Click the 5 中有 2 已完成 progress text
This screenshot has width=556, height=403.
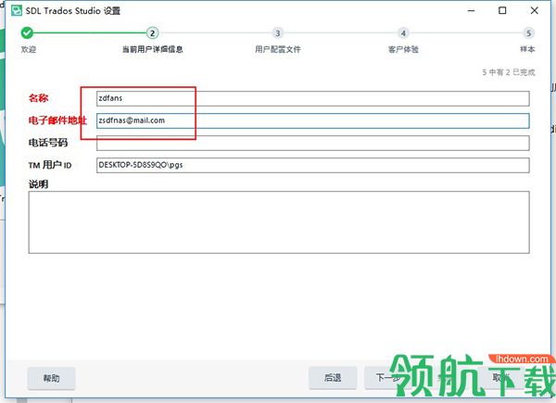[509, 72]
